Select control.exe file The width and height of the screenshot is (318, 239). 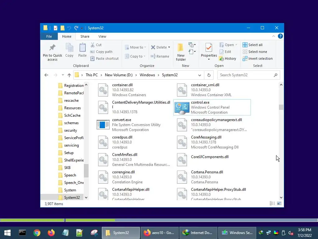pos(212,107)
